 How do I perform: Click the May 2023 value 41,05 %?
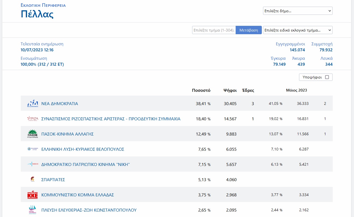(x=276, y=104)
